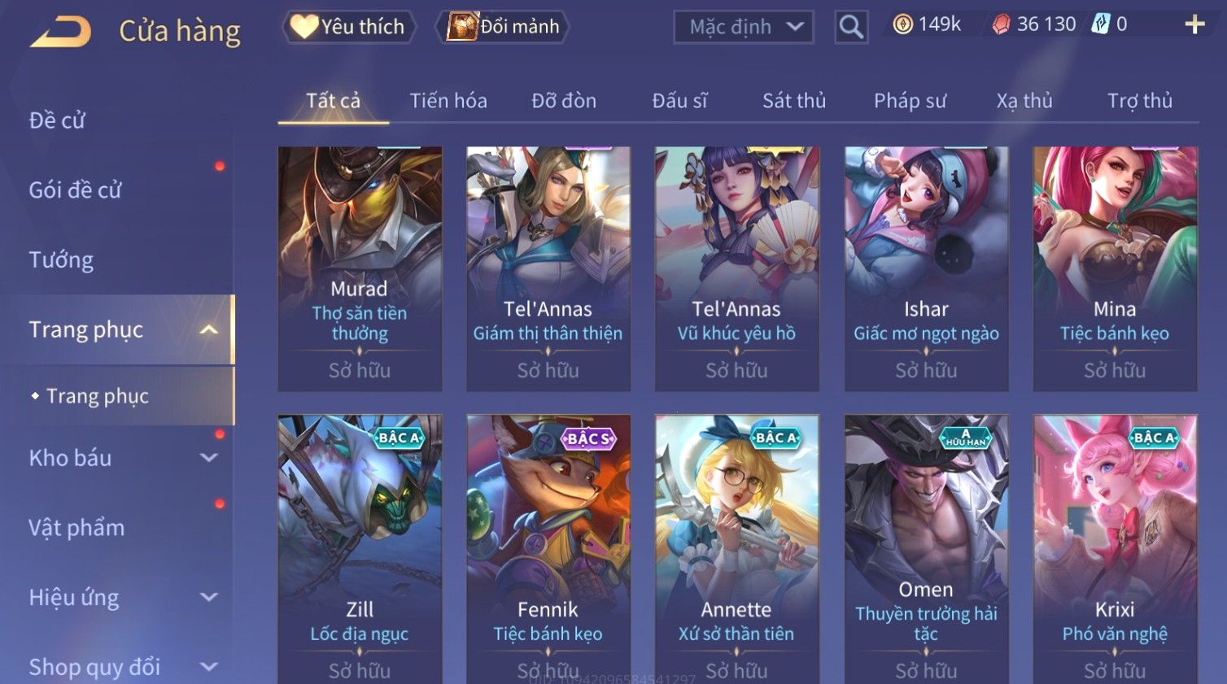Tap the gold coin icon showing 149k
1227x684 pixels.
tap(902, 24)
